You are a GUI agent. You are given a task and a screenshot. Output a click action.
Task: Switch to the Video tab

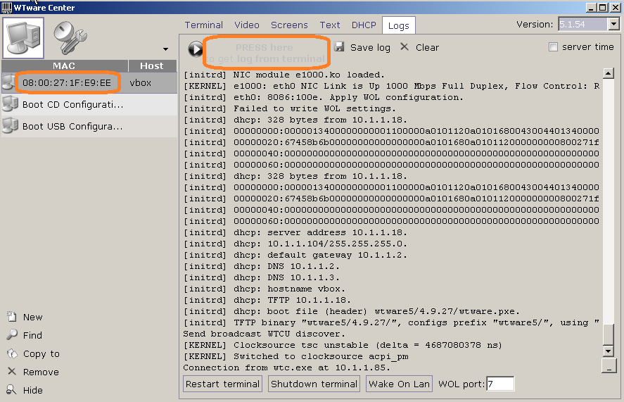click(247, 25)
